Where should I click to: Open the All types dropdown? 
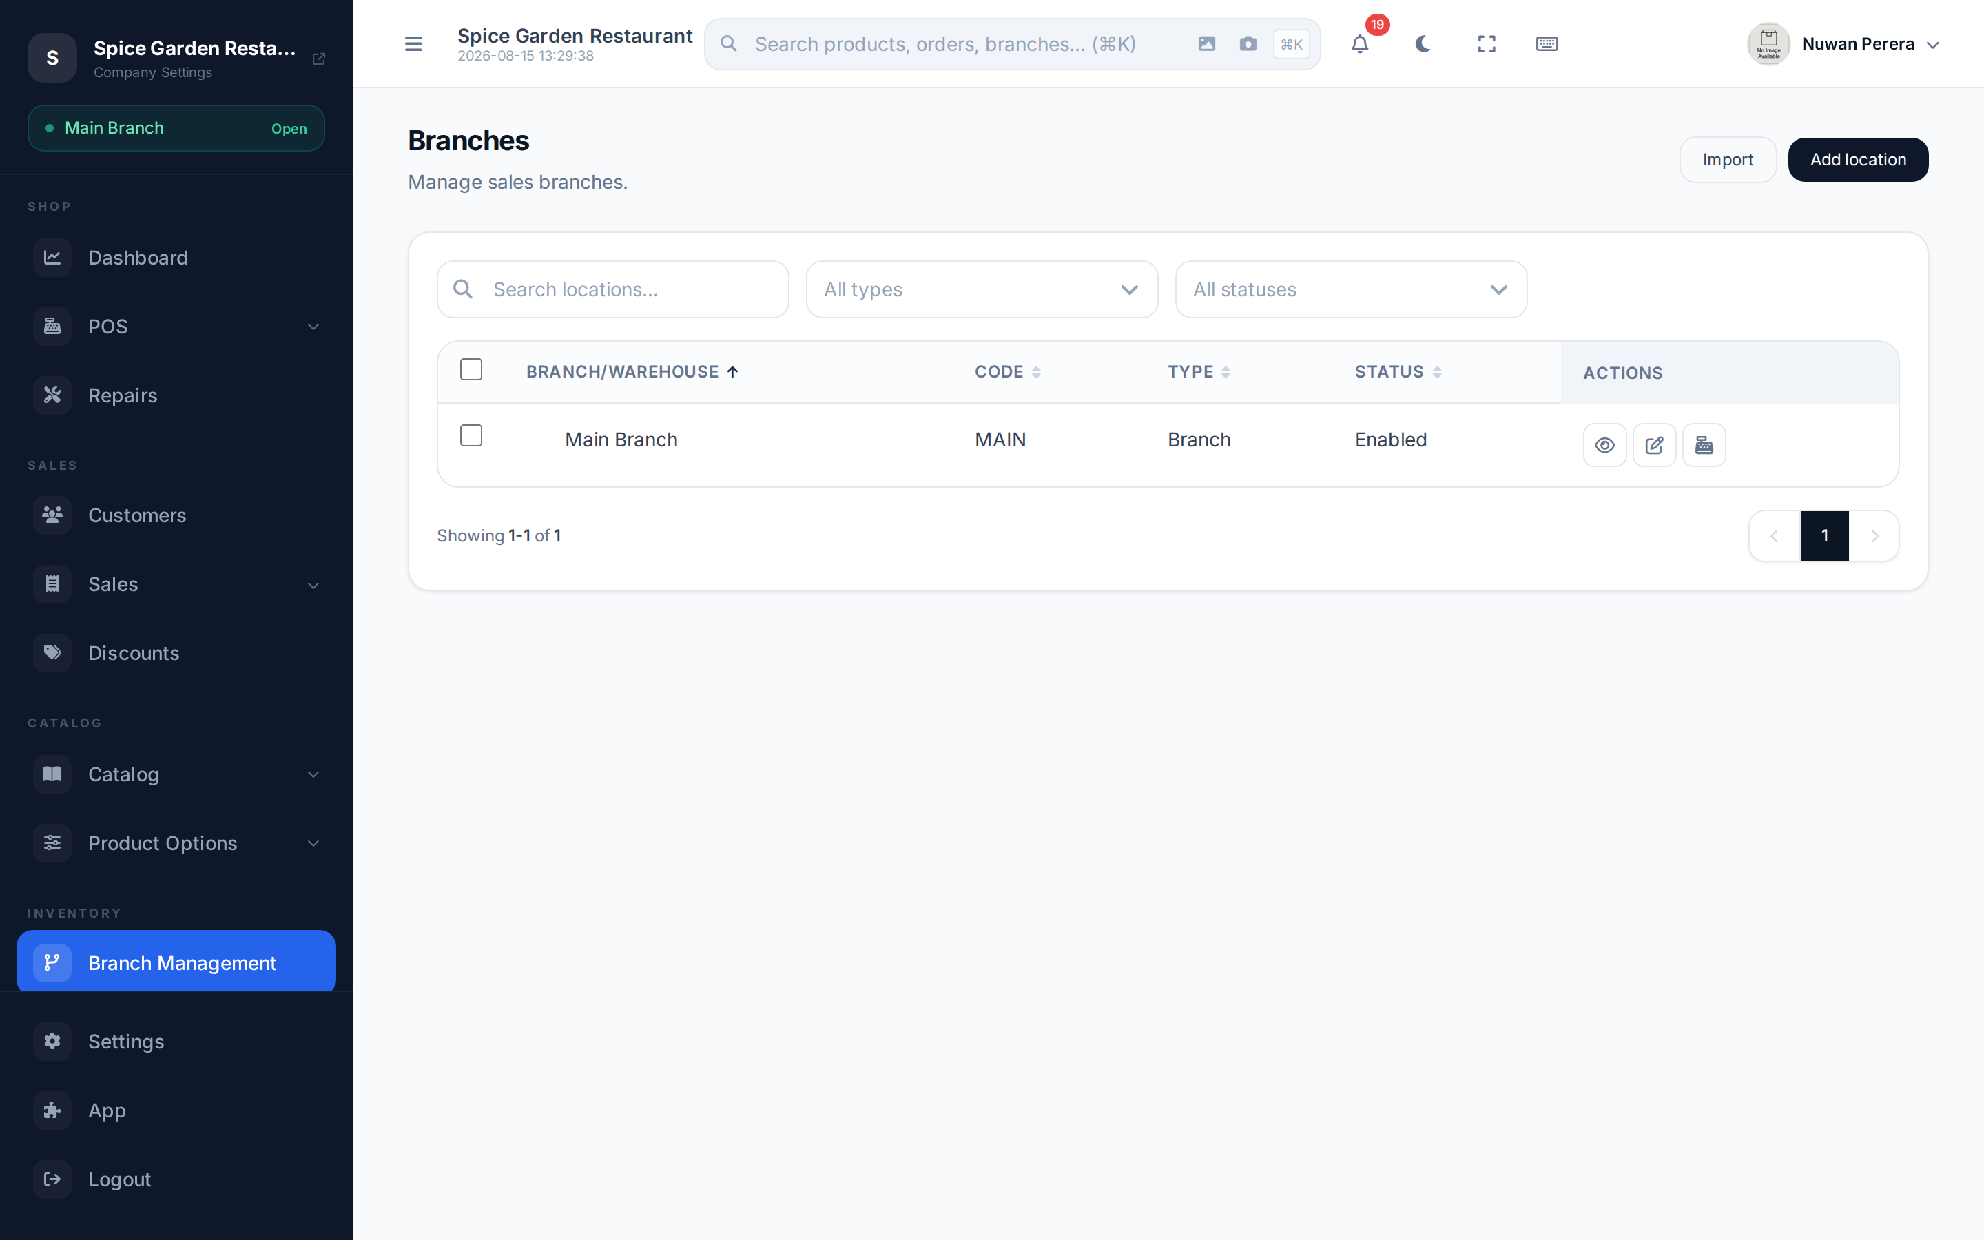coord(982,289)
